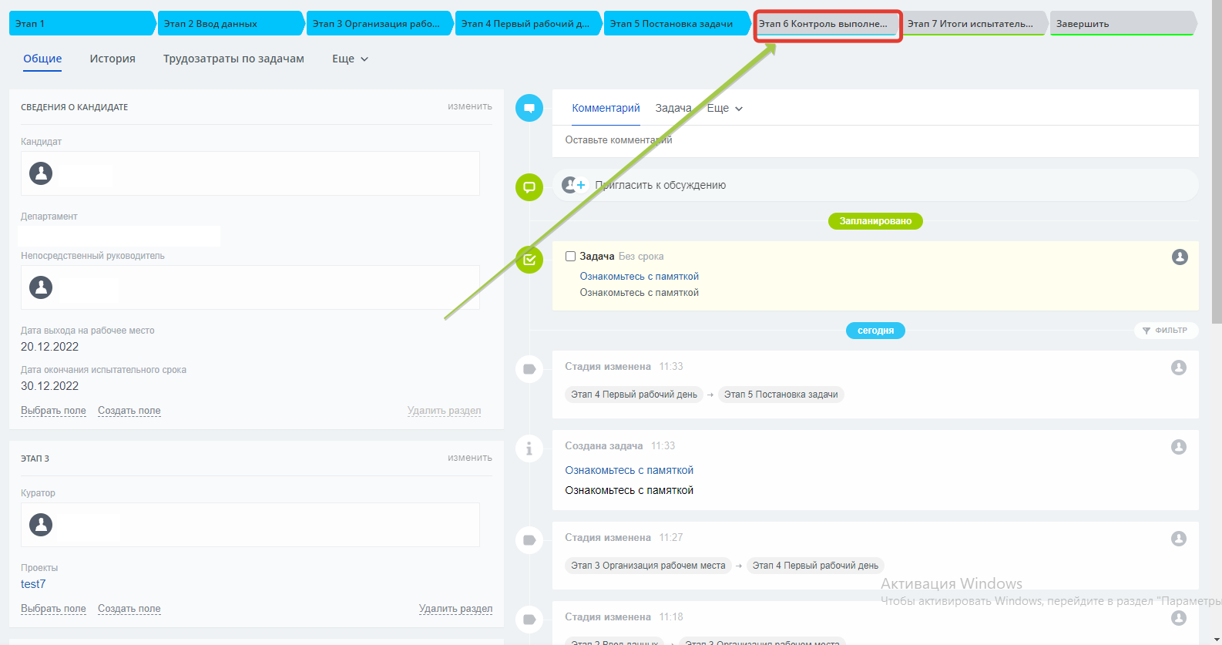Image resolution: width=1222 pixels, height=645 pixels.
Task: Click Создать поле in candidate info section
Action: point(129,411)
